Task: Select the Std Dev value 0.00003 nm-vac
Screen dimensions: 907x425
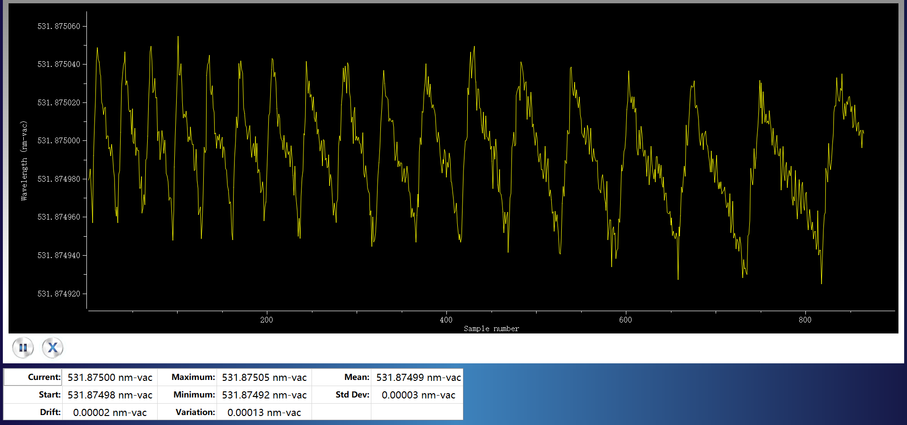Action: (x=417, y=395)
